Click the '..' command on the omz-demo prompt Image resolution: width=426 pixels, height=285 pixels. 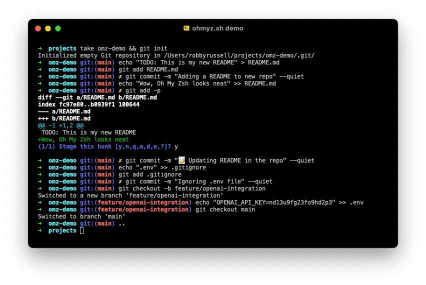(122, 223)
